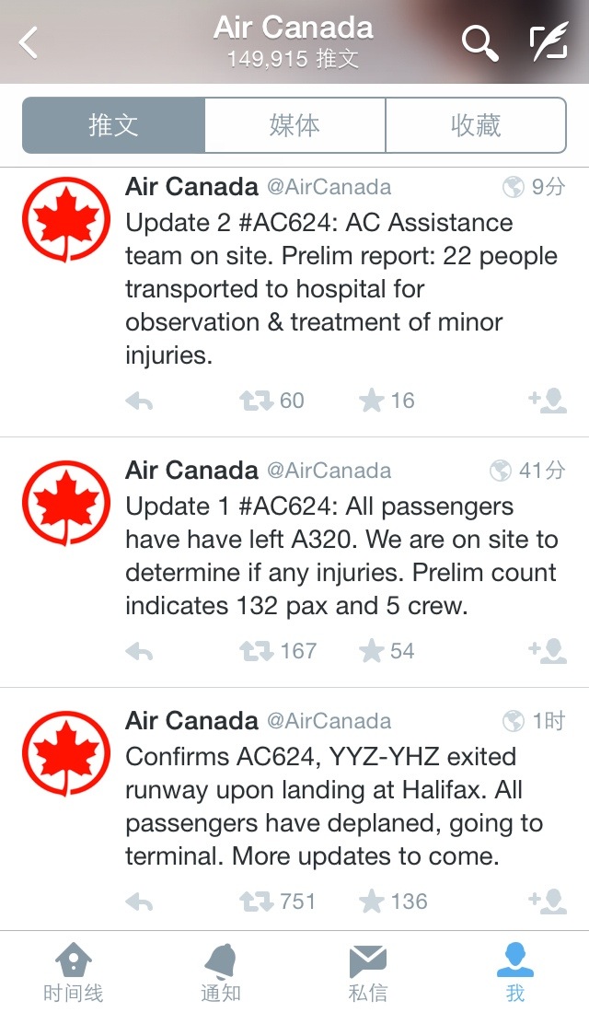Favorite the Update 2 tweet with 16 stars

click(372, 401)
